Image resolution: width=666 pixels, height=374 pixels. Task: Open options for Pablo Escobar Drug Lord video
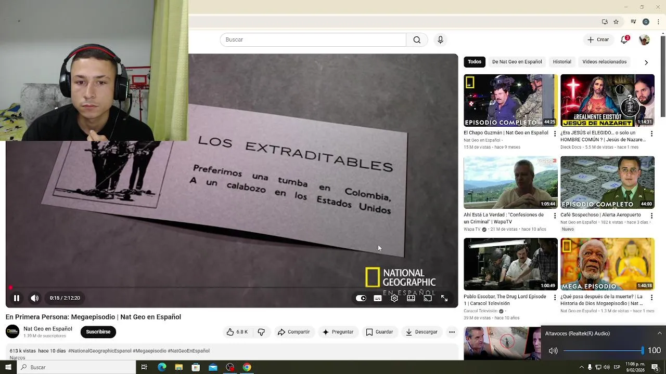pos(554,298)
